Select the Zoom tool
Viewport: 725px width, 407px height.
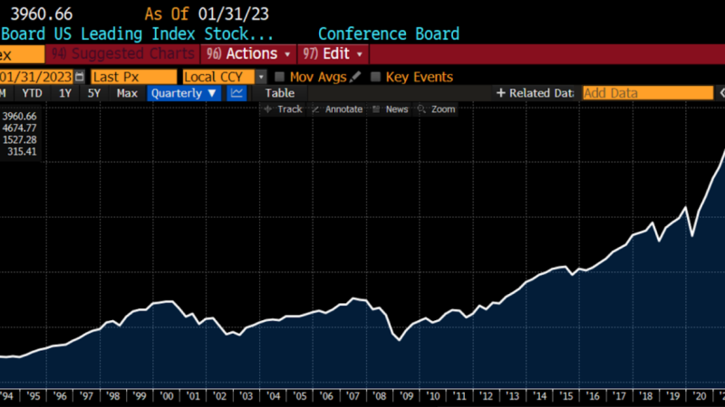pos(437,109)
